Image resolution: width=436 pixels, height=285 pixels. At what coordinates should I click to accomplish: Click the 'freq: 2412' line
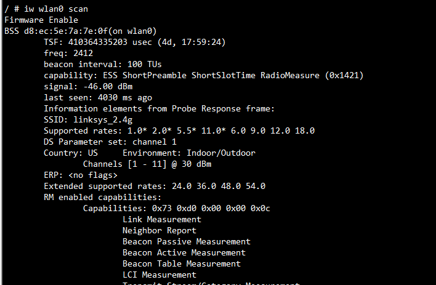[68, 53]
